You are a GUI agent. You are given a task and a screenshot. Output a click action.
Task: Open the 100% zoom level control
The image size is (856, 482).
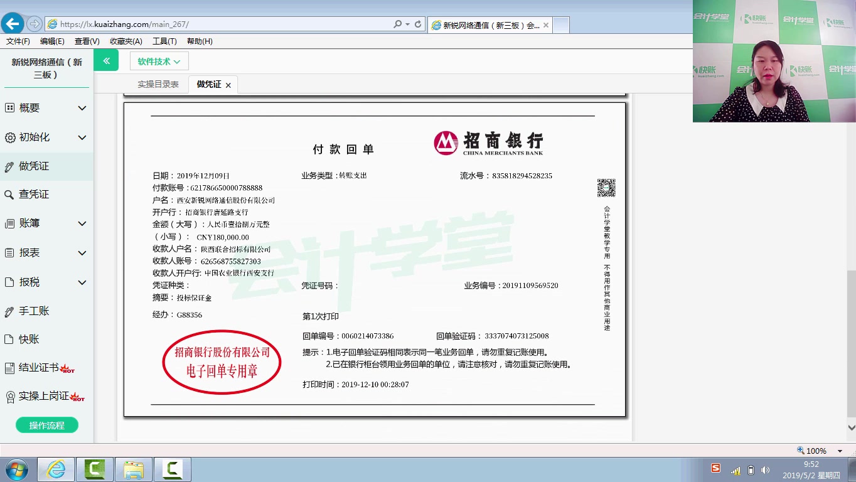pyautogui.click(x=817, y=450)
